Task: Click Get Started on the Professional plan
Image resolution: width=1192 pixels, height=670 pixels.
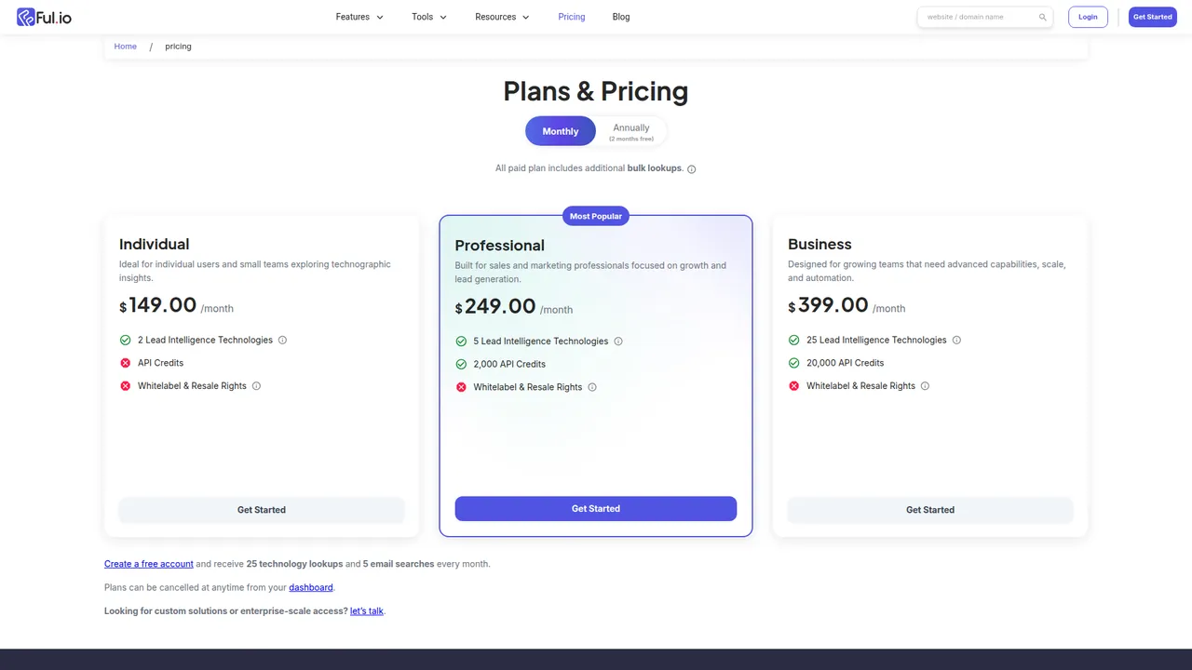Action: tap(595, 508)
